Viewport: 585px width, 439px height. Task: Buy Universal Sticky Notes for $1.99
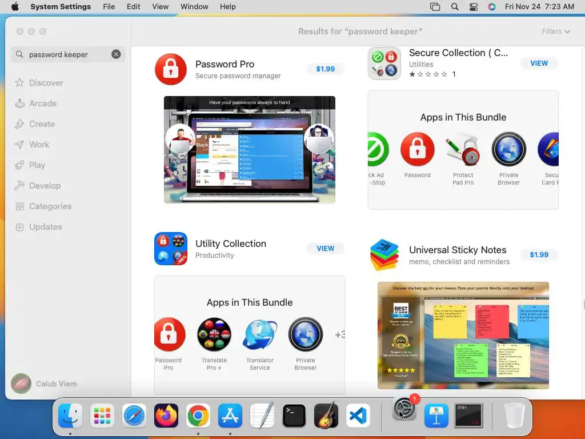coord(539,254)
